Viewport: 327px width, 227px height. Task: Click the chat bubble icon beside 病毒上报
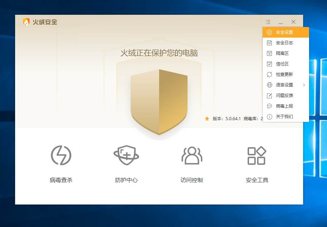(x=269, y=106)
